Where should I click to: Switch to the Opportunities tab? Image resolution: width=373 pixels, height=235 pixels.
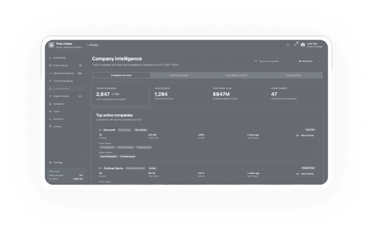pyautogui.click(x=294, y=75)
